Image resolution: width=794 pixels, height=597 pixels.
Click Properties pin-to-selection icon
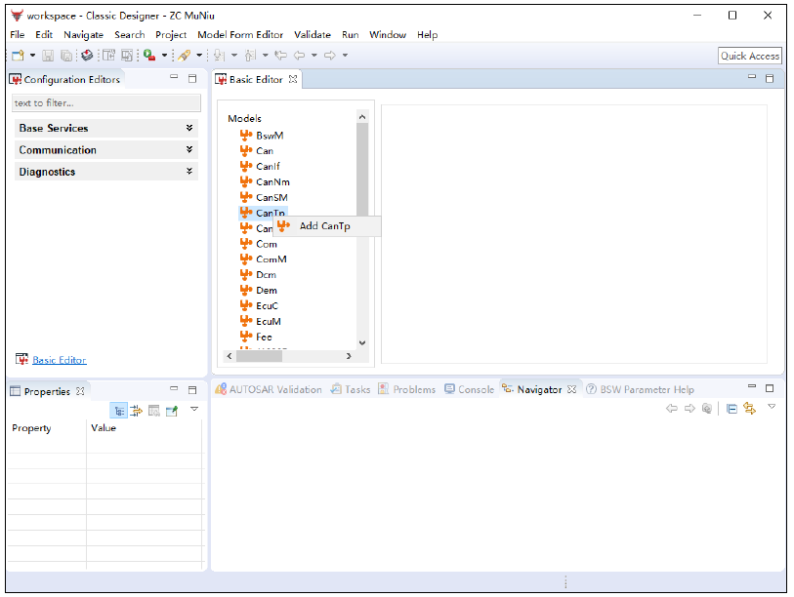(172, 411)
